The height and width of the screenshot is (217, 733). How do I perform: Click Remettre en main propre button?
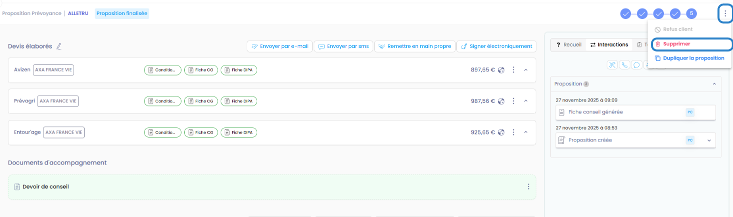(415, 46)
